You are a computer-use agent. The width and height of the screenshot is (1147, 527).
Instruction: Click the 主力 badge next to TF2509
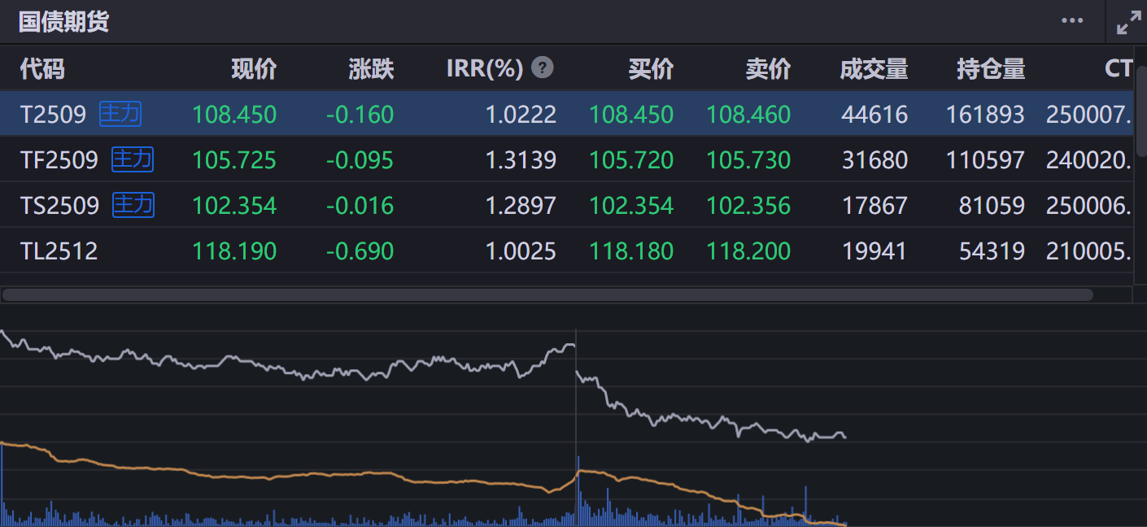[x=133, y=159]
